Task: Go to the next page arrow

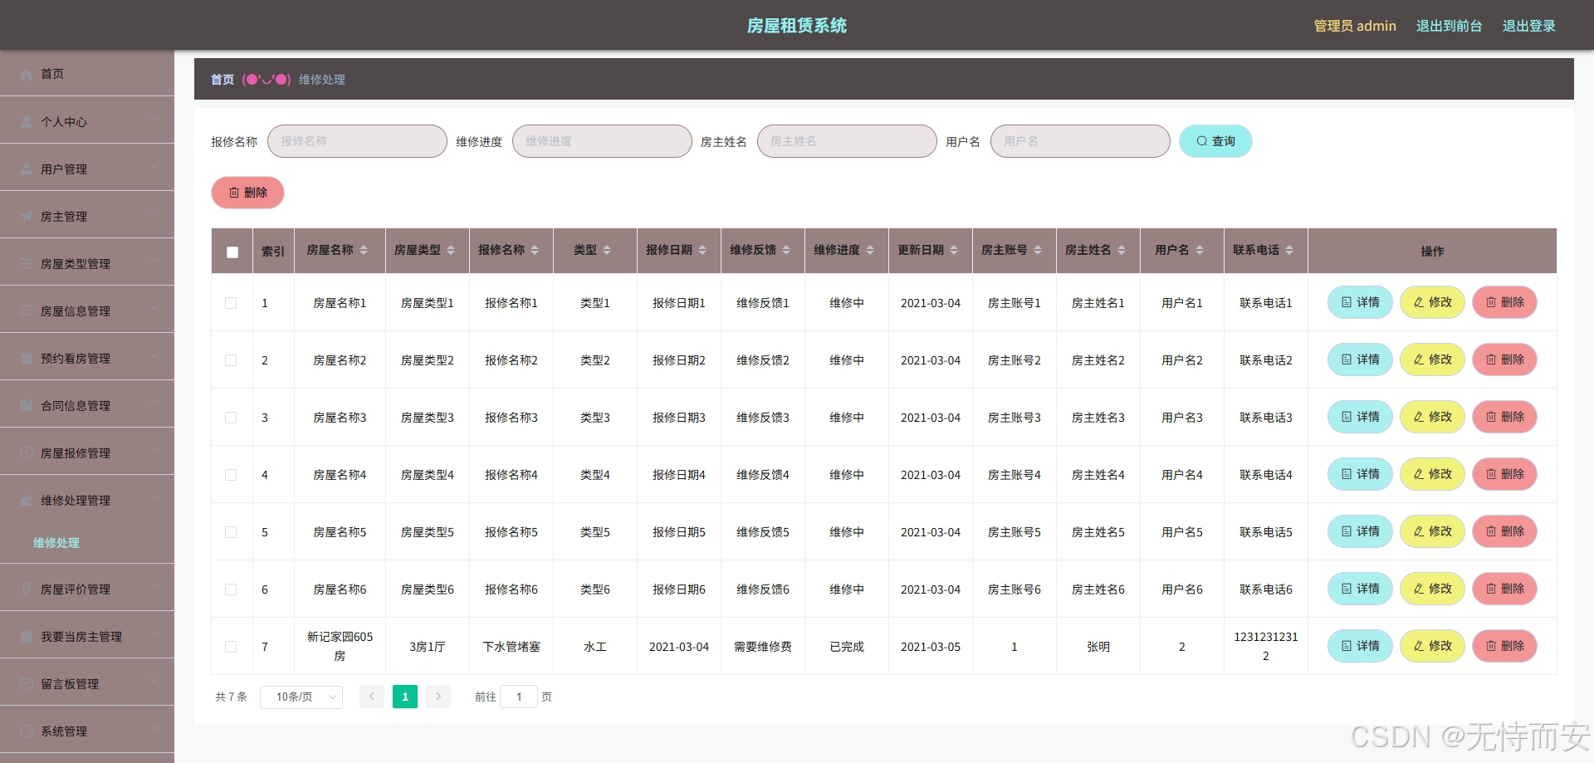Action: pos(438,697)
